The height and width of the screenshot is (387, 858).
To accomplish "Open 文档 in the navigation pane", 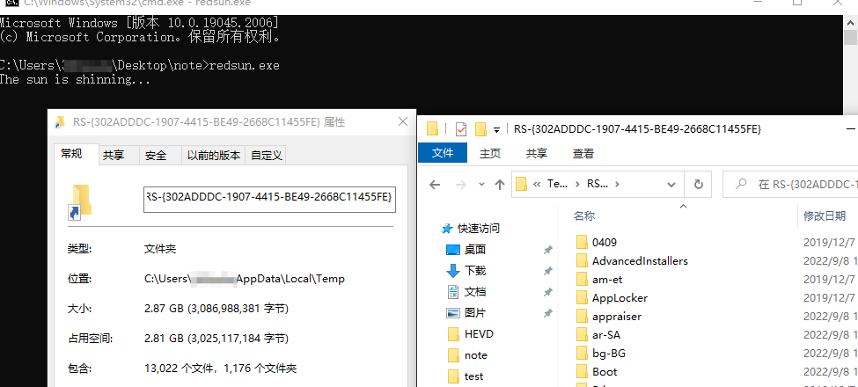I will coord(475,292).
